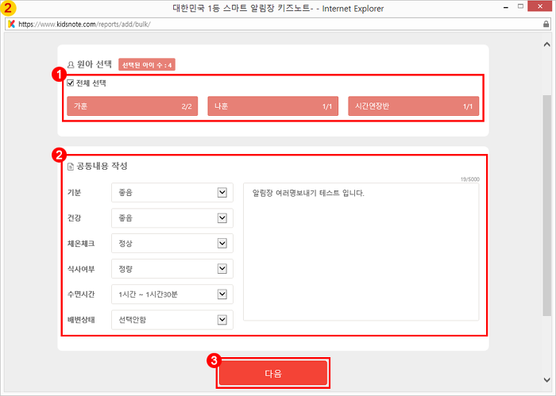Click the 공통내용 작성 heading
The width and height of the screenshot is (556, 396).
(x=102, y=166)
